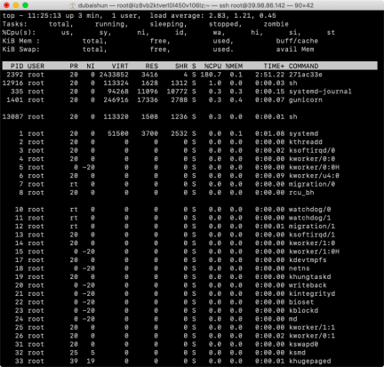Click the khugepaged command
This screenshot has height=367, width=384.
pos(310,362)
